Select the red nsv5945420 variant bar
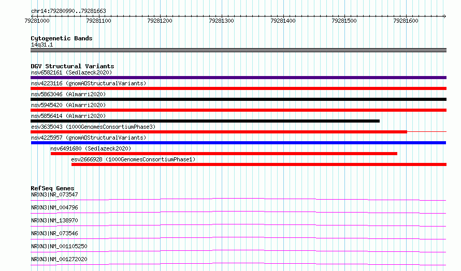This screenshot has height=271, width=461. click(238, 110)
